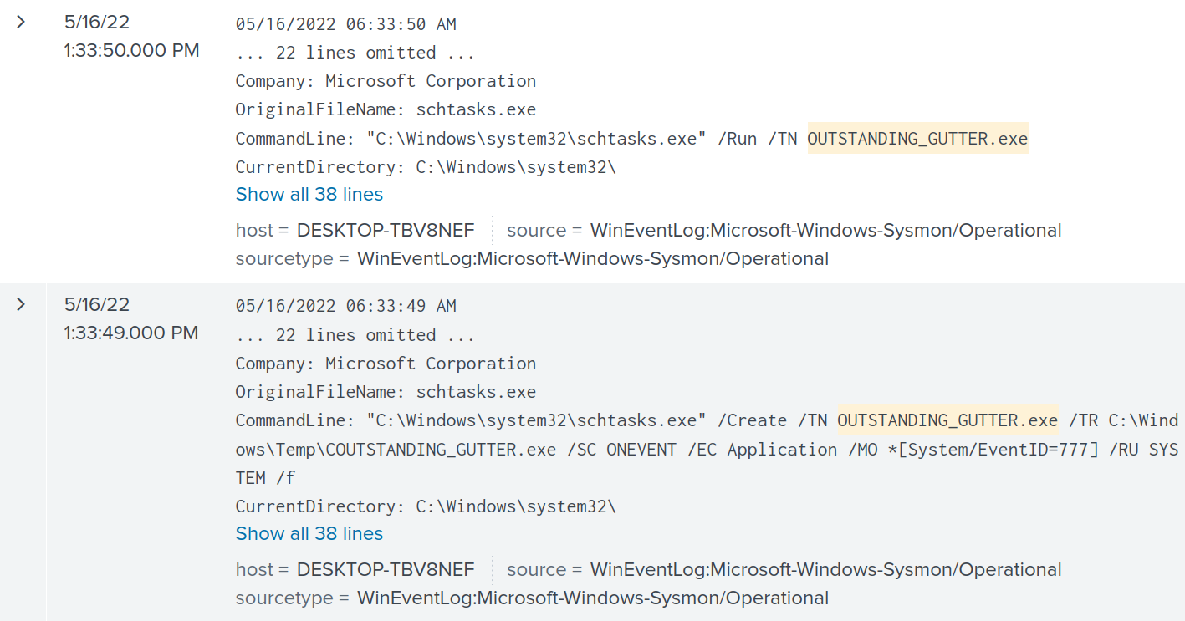Expand the first event's detail chevron
Screen dimensions: 1185x621
(x=20, y=23)
